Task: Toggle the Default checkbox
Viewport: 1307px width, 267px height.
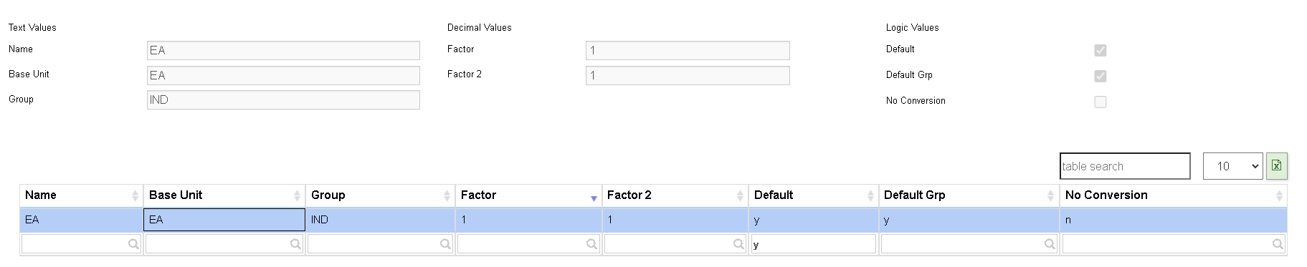Action: click(x=1101, y=50)
